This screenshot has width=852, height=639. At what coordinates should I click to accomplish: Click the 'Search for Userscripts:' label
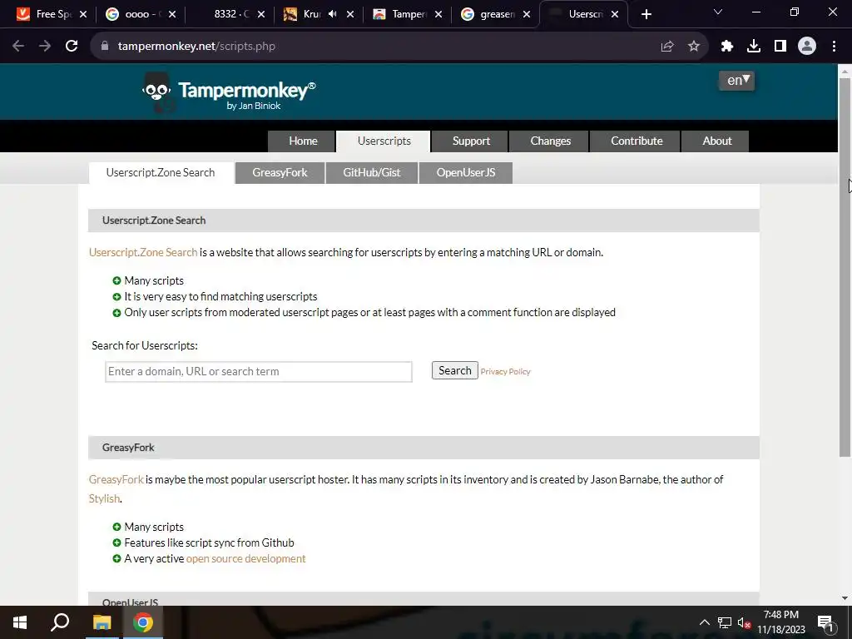tap(145, 346)
